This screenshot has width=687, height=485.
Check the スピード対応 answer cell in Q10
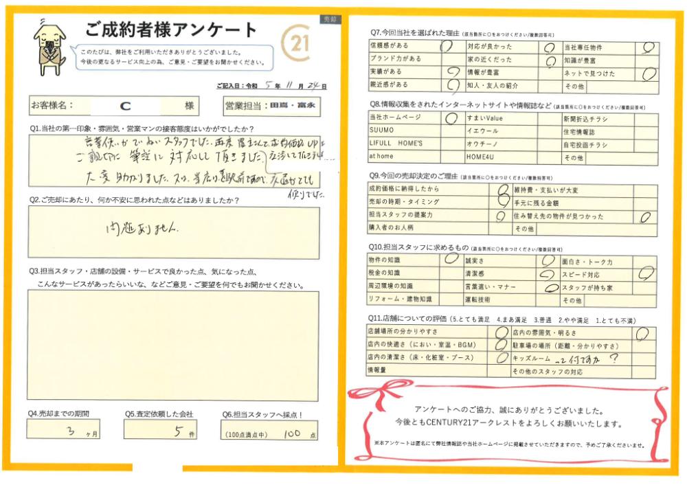point(642,274)
